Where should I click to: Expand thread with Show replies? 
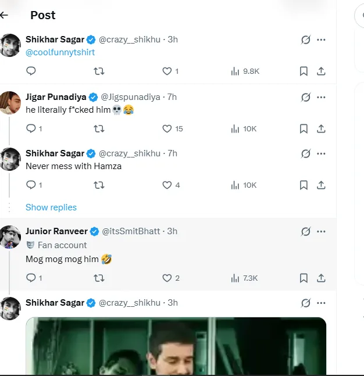[51, 207]
